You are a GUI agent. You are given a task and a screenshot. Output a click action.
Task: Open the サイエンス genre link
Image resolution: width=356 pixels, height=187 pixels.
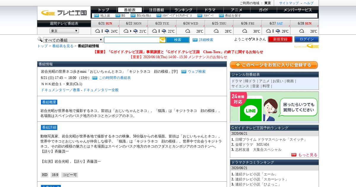click(x=240, y=86)
